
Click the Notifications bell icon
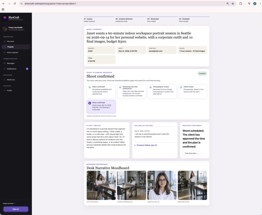point(5,69)
